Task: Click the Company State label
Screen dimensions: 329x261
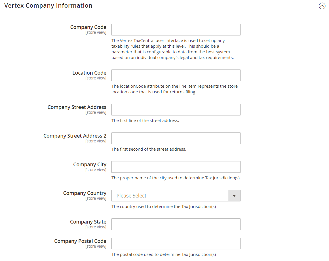Action: pos(88,222)
